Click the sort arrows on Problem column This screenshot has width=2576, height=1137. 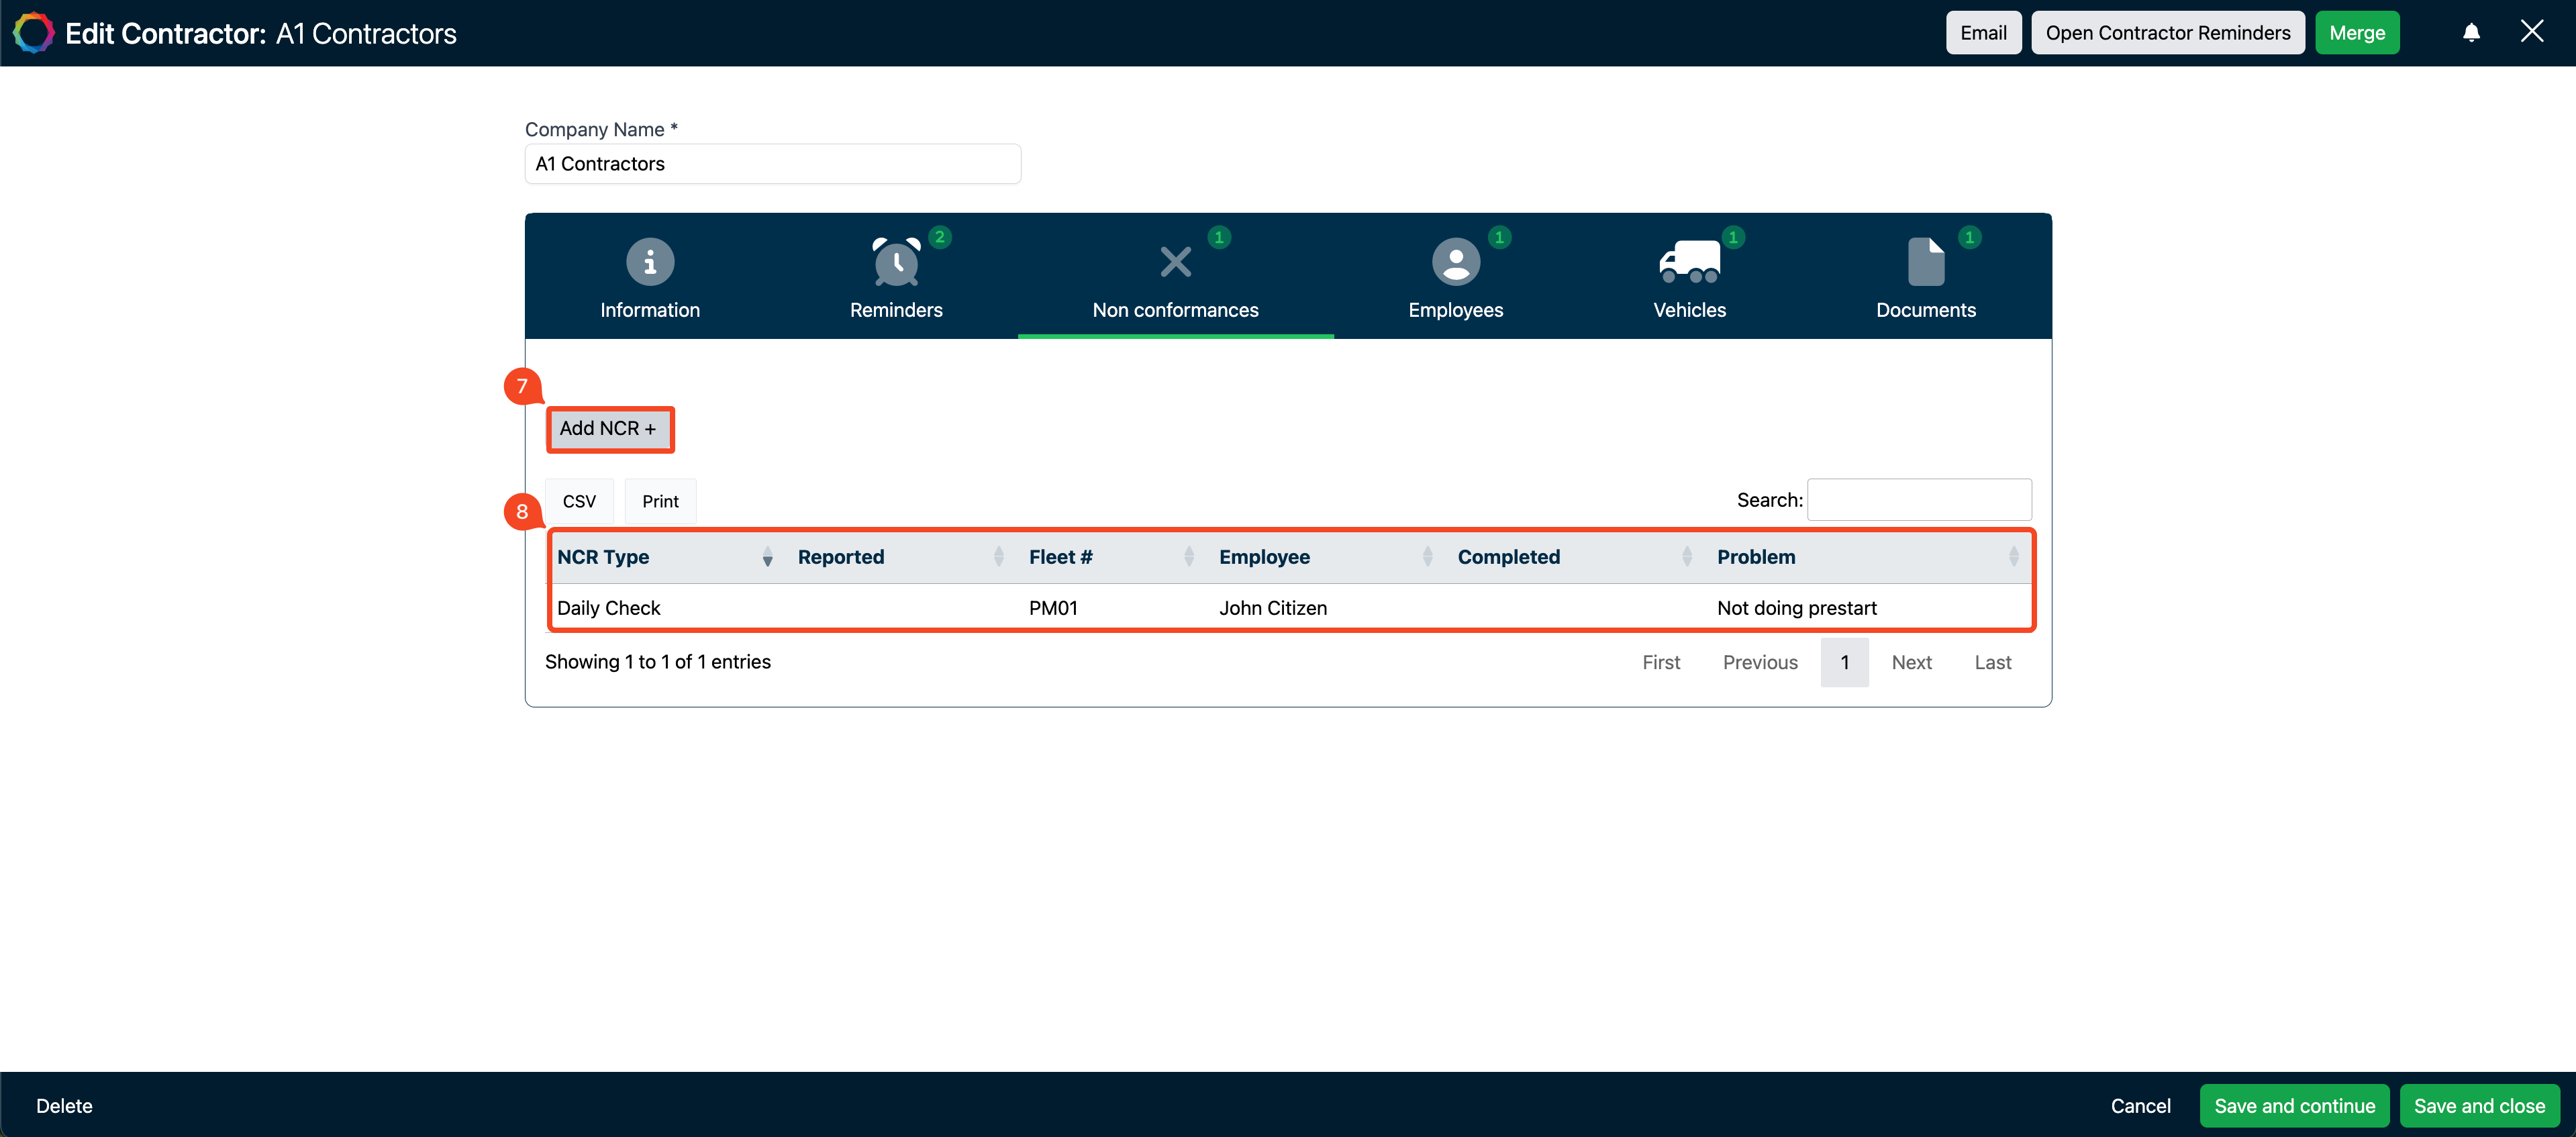click(x=2013, y=557)
